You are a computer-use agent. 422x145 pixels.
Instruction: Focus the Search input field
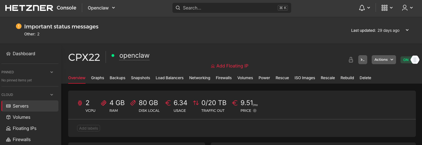pos(232,8)
